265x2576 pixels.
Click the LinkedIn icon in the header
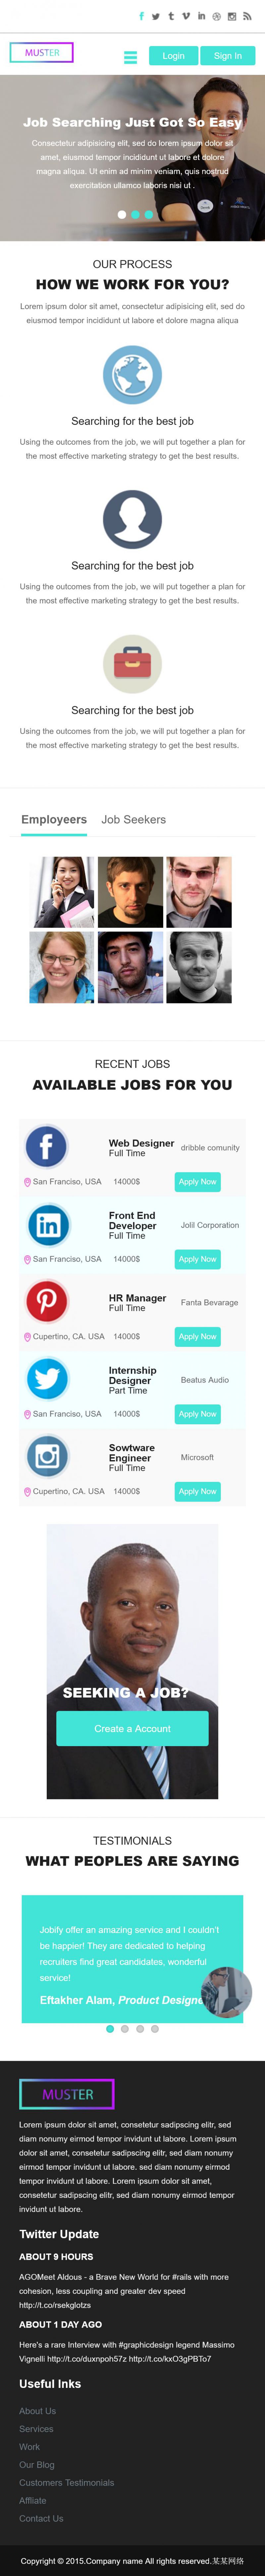[x=201, y=16]
